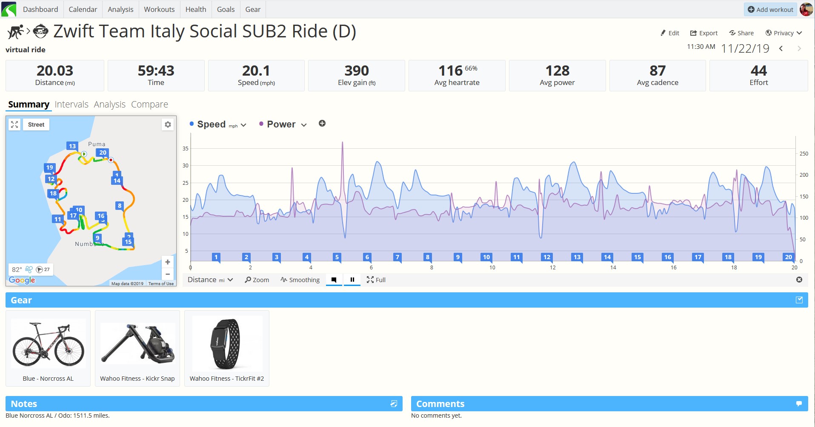
Task: Switch to the Intervals tab
Action: (71, 105)
